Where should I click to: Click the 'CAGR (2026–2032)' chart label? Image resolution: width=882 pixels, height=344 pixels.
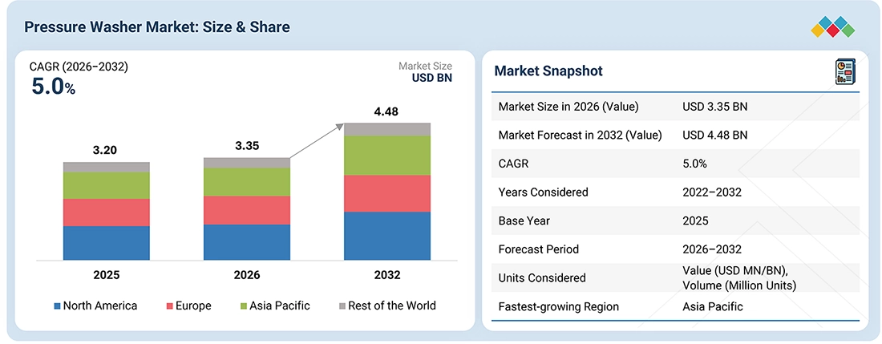79,67
